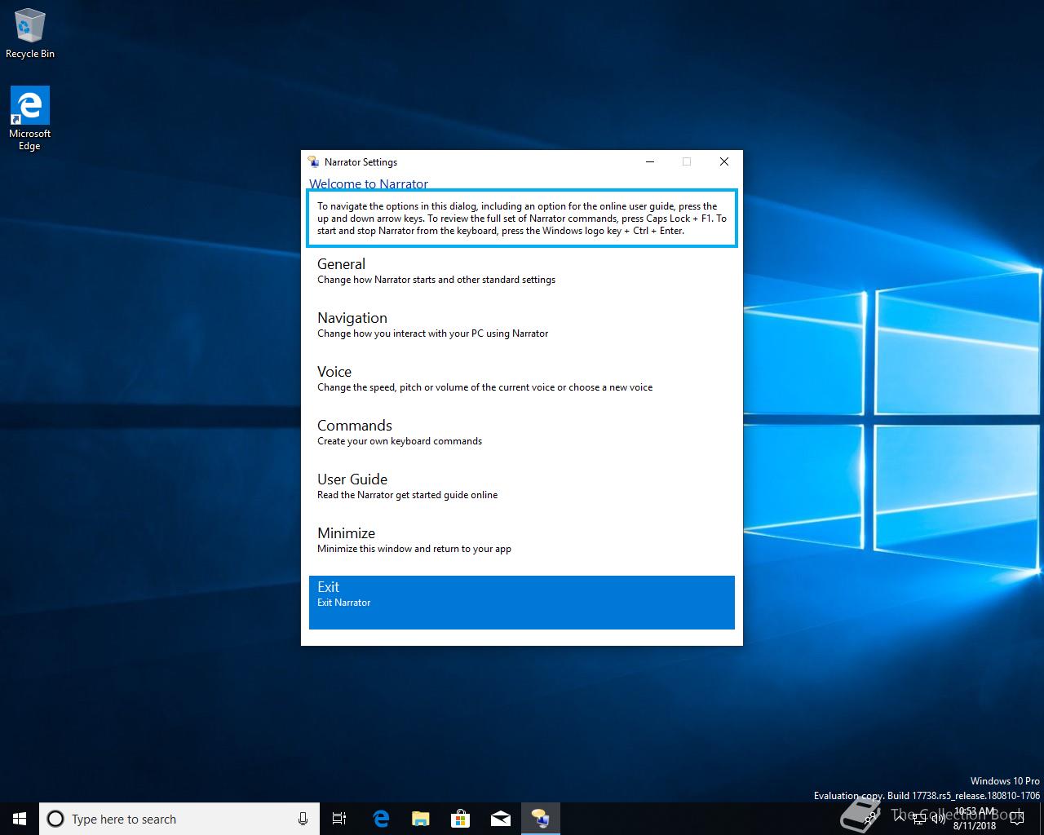Open General Narrator settings
The height and width of the screenshot is (835, 1044).
(x=521, y=271)
